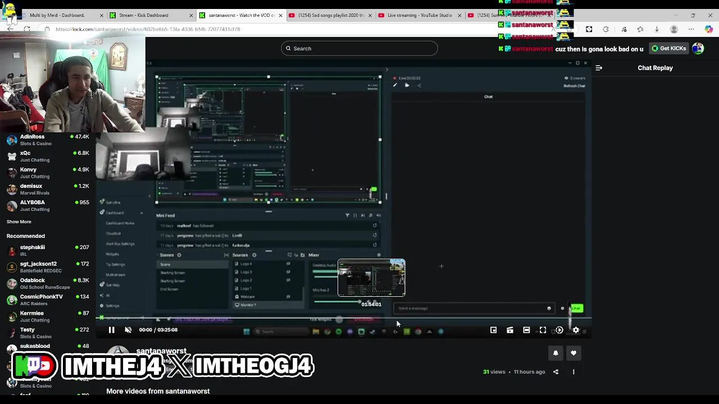This screenshot has height=404, width=719.
Task: Click the Chat Replay header text
Action: point(655,68)
